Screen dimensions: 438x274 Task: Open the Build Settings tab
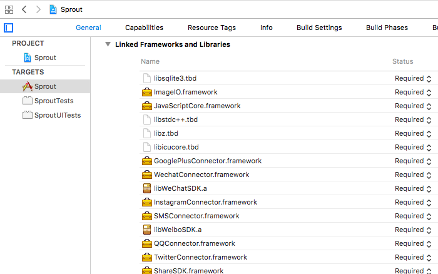click(319, 28)
